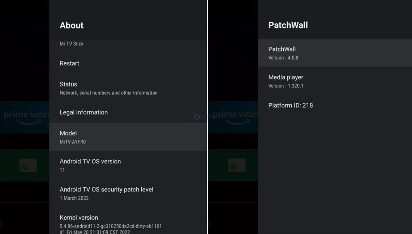Screen dimensions: 412x234
Task: Click the faint watermark logo near Legal information
Action: pos(196,117)
